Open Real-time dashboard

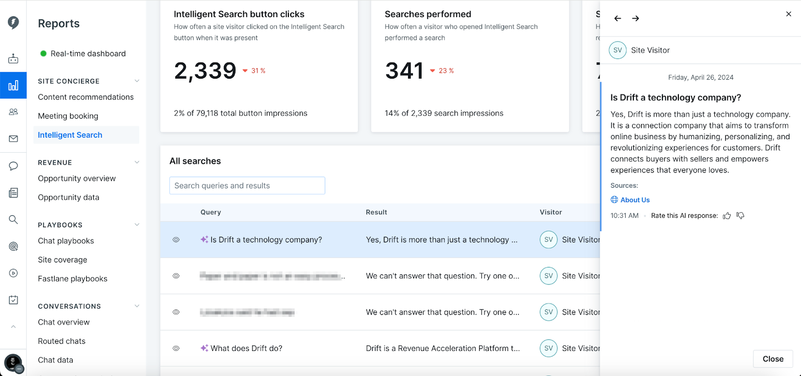[x=88, y=54]
